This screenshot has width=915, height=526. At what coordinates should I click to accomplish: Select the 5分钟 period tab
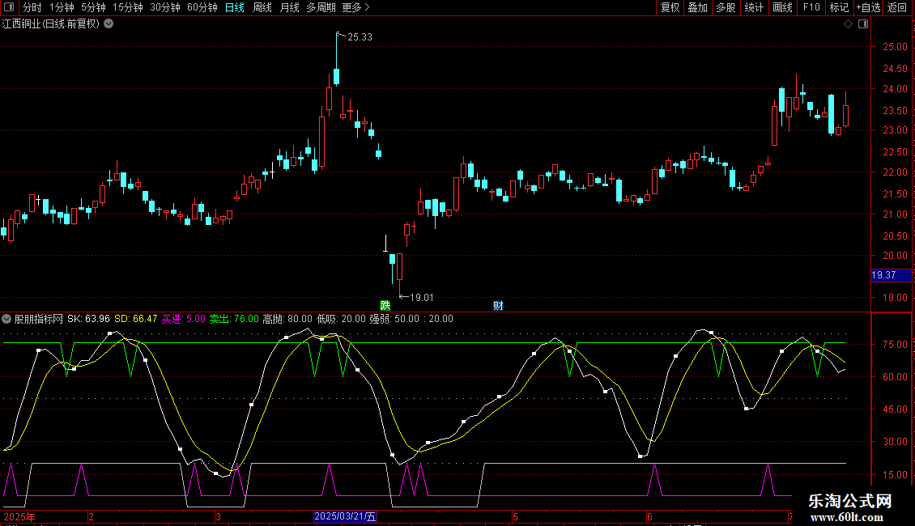(x=93, y=8)
